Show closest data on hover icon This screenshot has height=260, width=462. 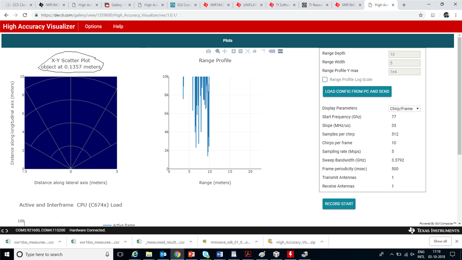[272, 51]
